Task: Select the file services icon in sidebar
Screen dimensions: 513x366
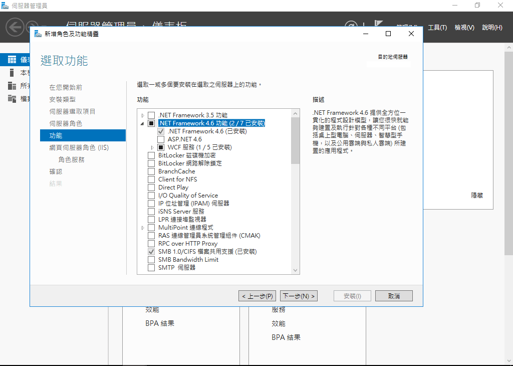Action: tap(12, 99)
